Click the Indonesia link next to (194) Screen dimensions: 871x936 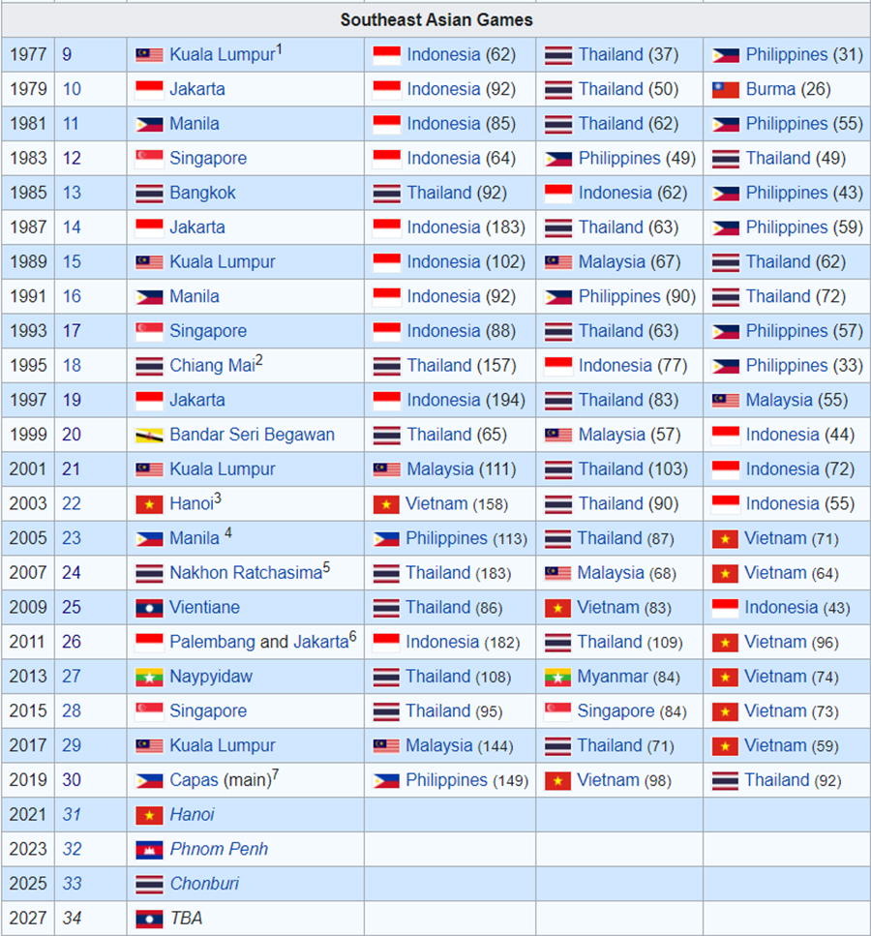[443, 400]
